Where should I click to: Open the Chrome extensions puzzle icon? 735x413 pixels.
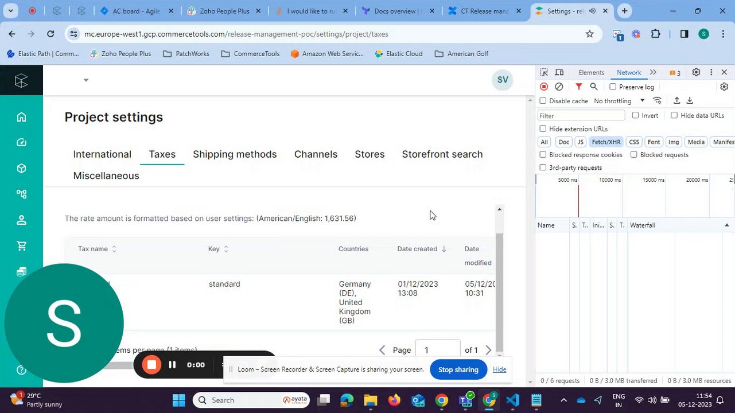(656, 34)
